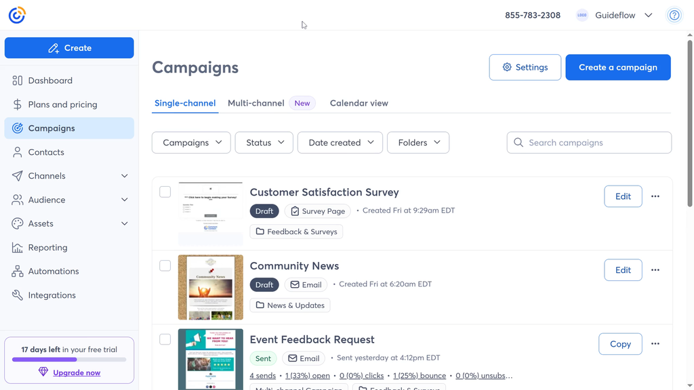
Task: Open the Reporting chart icon
Action: pos(18,248)
